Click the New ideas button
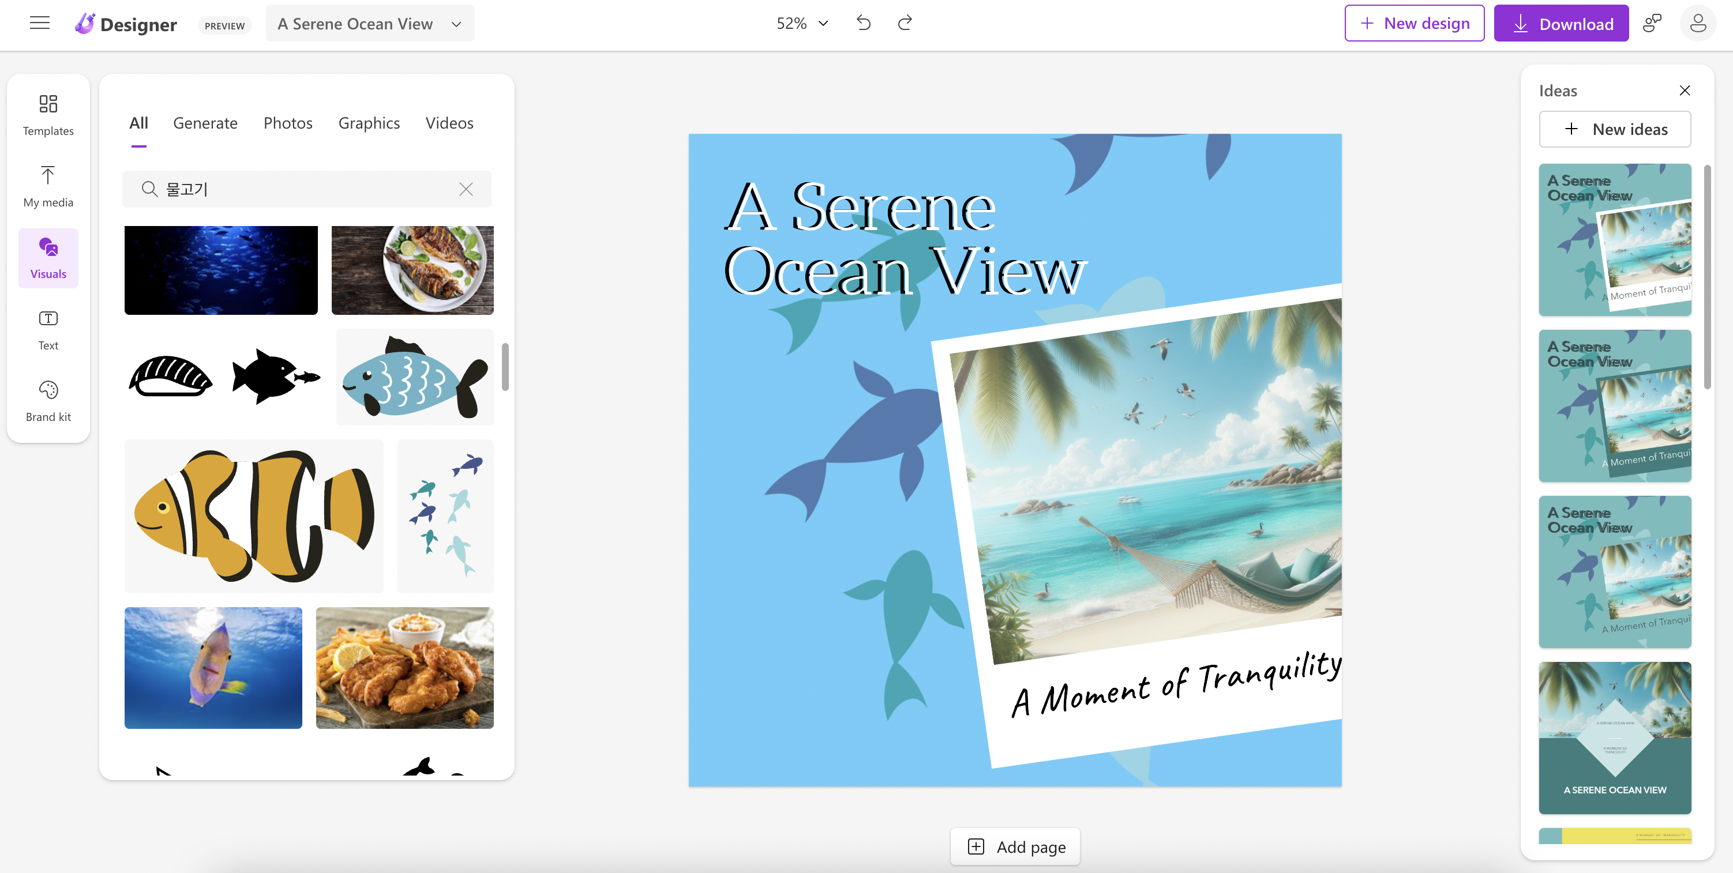 click(1615, 129)
